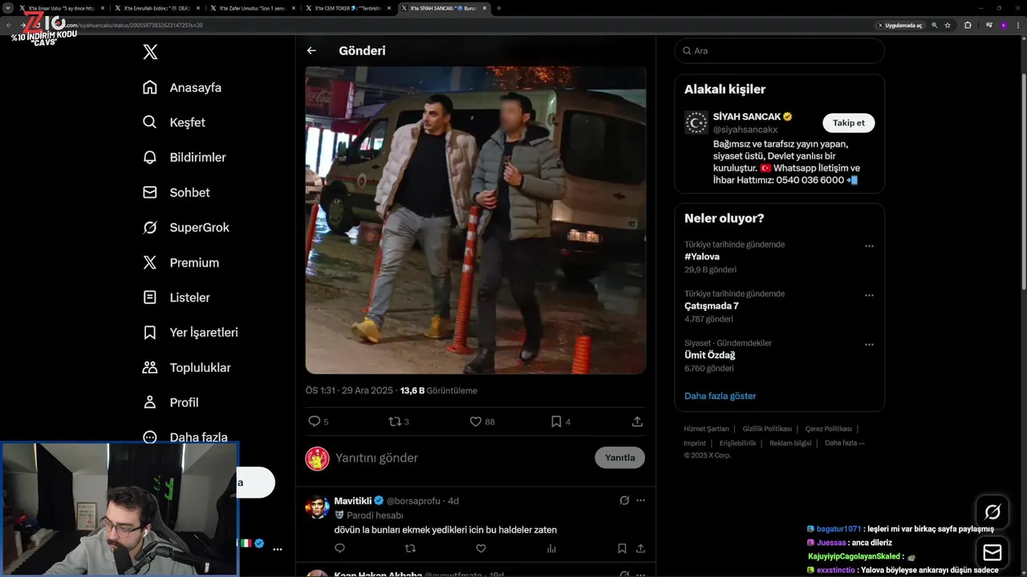The height and width of the screenshot is (577, 1027).
Task: Open the more options for #Yalova trend
Action: click(x=869, y=246)
